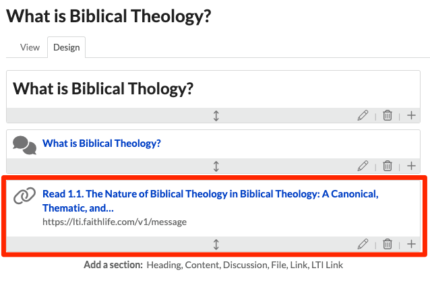Click reorder arrows on Read 1.1 section
The image size is (430, 283).
(x=216, y=245)
